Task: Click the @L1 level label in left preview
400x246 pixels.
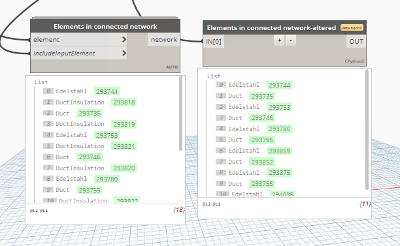Action: [44, 211]
